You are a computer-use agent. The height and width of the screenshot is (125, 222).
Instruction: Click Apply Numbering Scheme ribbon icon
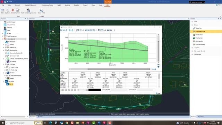point(28,11)
